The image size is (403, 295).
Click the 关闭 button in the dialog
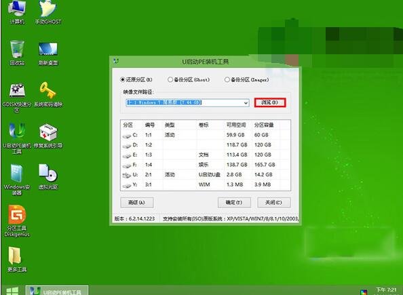pyautogui.click(x=273, y=203)
